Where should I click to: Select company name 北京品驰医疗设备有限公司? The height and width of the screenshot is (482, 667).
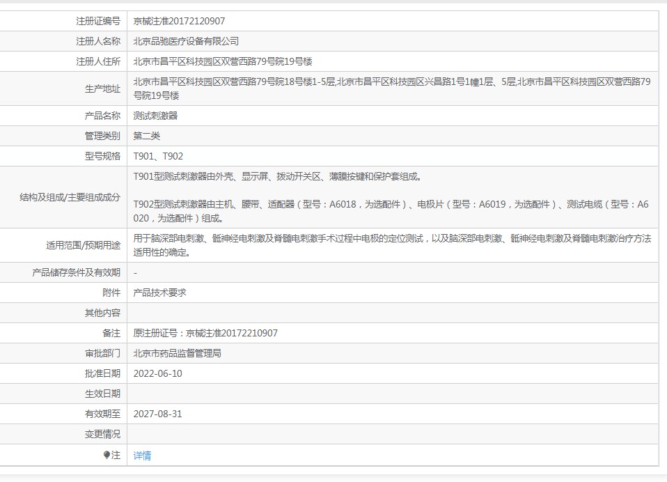186,41
